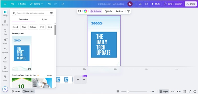Select the Food category chip
198x94 pixels.
(16, 27)
